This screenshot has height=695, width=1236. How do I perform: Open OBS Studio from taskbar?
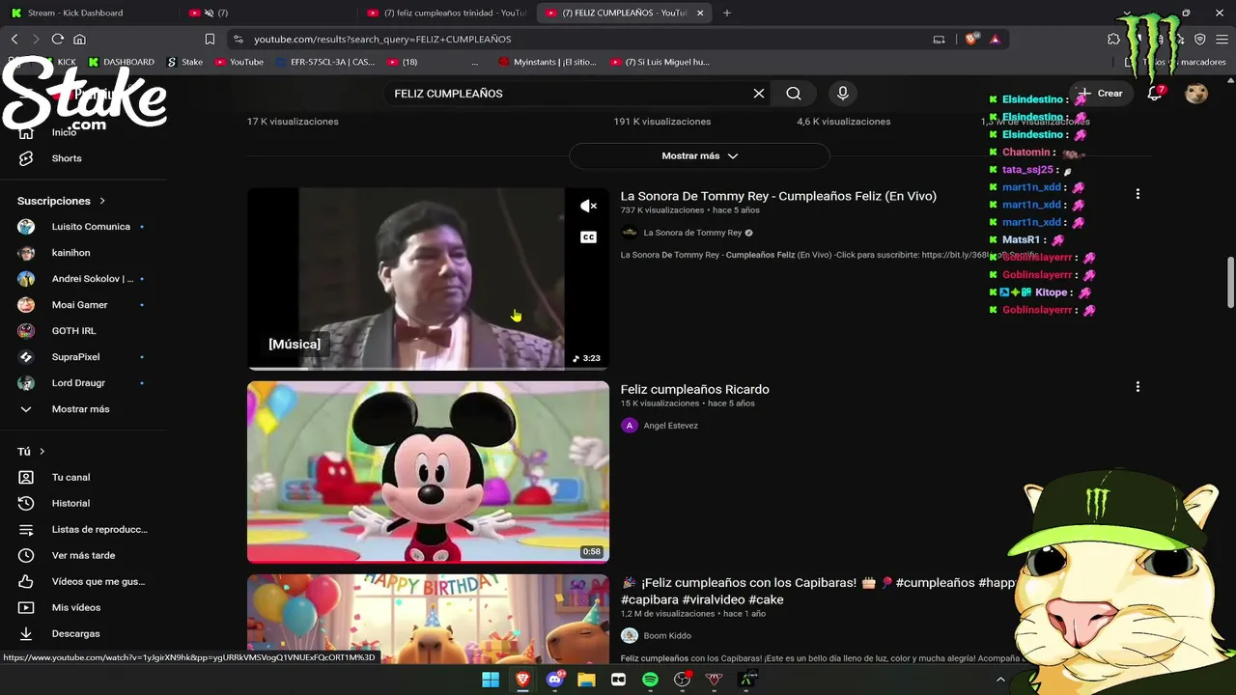pos(682,680)
